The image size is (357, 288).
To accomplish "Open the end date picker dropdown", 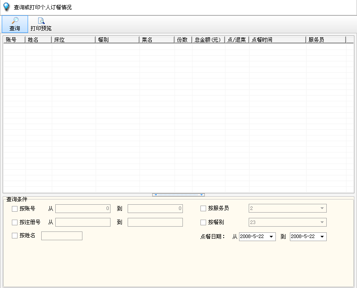I will pyautogui.click(x=322, y=237).
